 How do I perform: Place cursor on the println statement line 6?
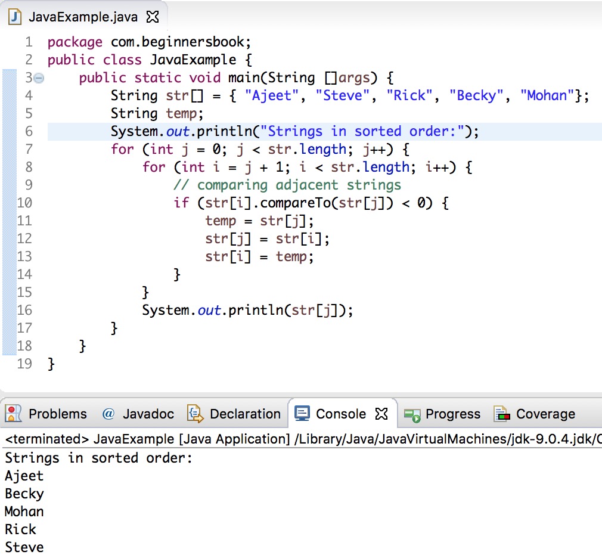(x=238, y=131)
